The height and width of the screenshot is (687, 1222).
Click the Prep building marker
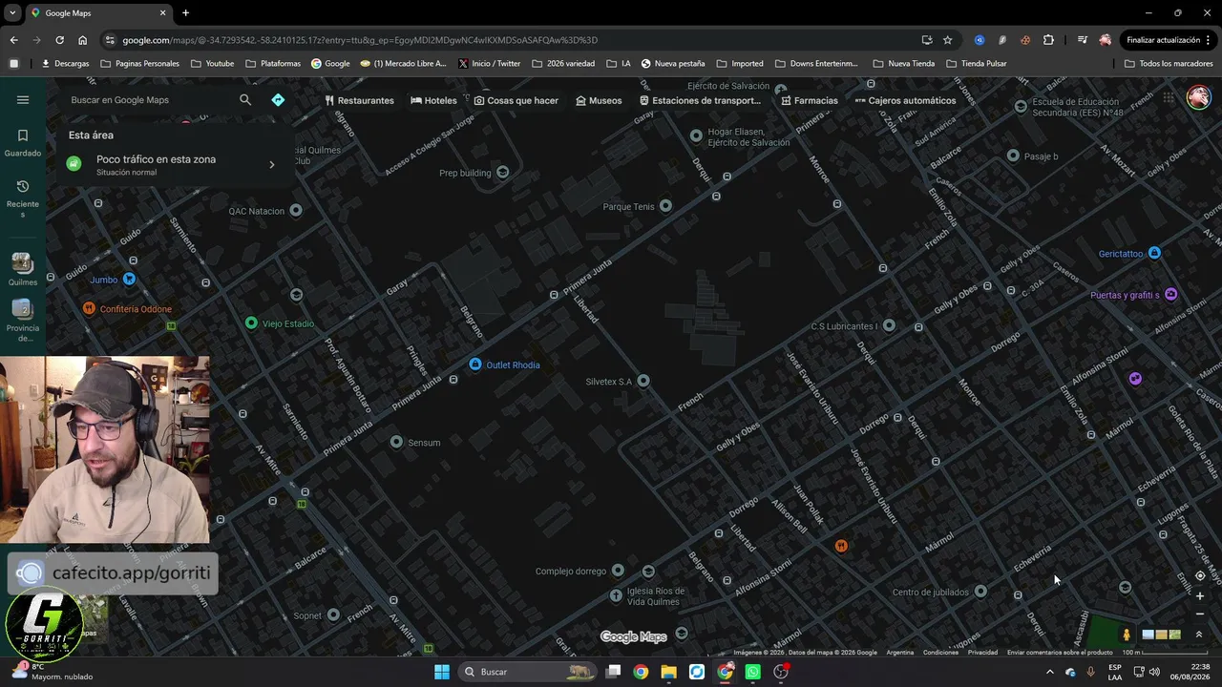pos(503,172)
